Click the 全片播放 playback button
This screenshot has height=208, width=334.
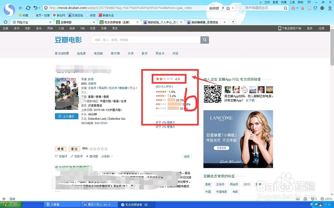pos(66,116)
